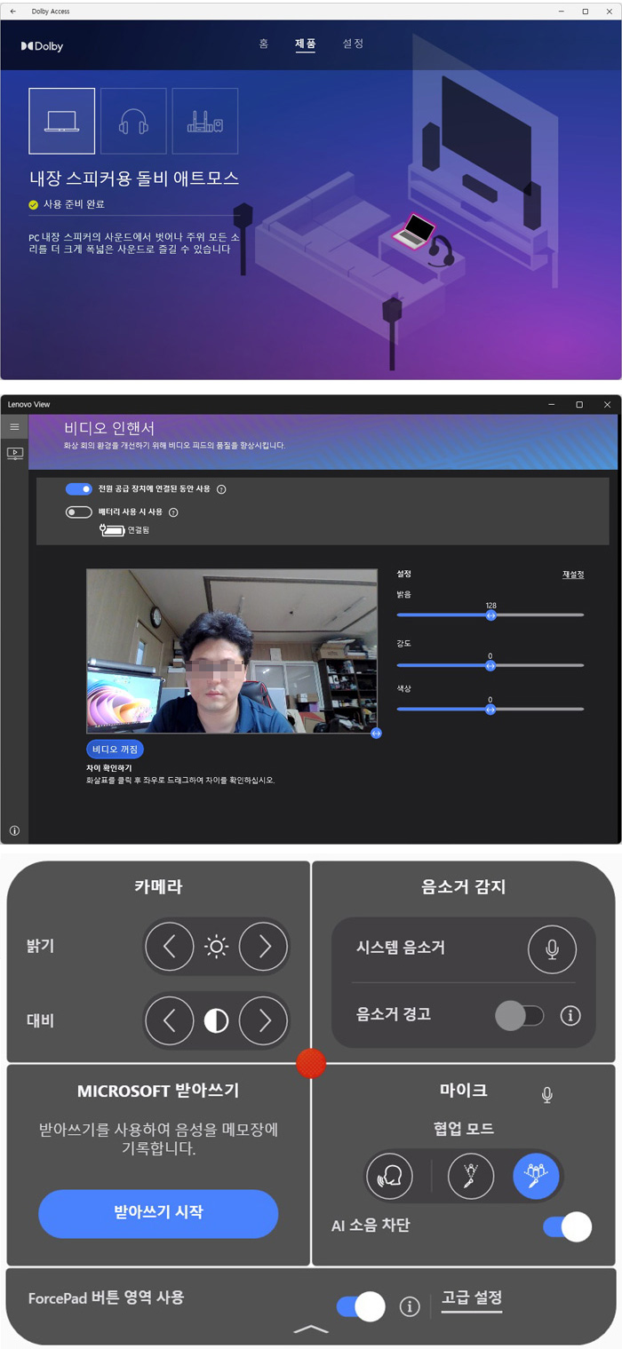Viewport: 622px width, 1349px height.
Task: Click the 시스템 음소거 microphone button
Action: [x=552, y=949]
